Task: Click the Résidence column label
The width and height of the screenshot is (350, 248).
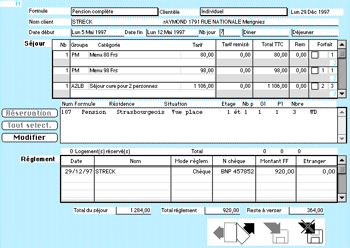Action: pos(122,104)
